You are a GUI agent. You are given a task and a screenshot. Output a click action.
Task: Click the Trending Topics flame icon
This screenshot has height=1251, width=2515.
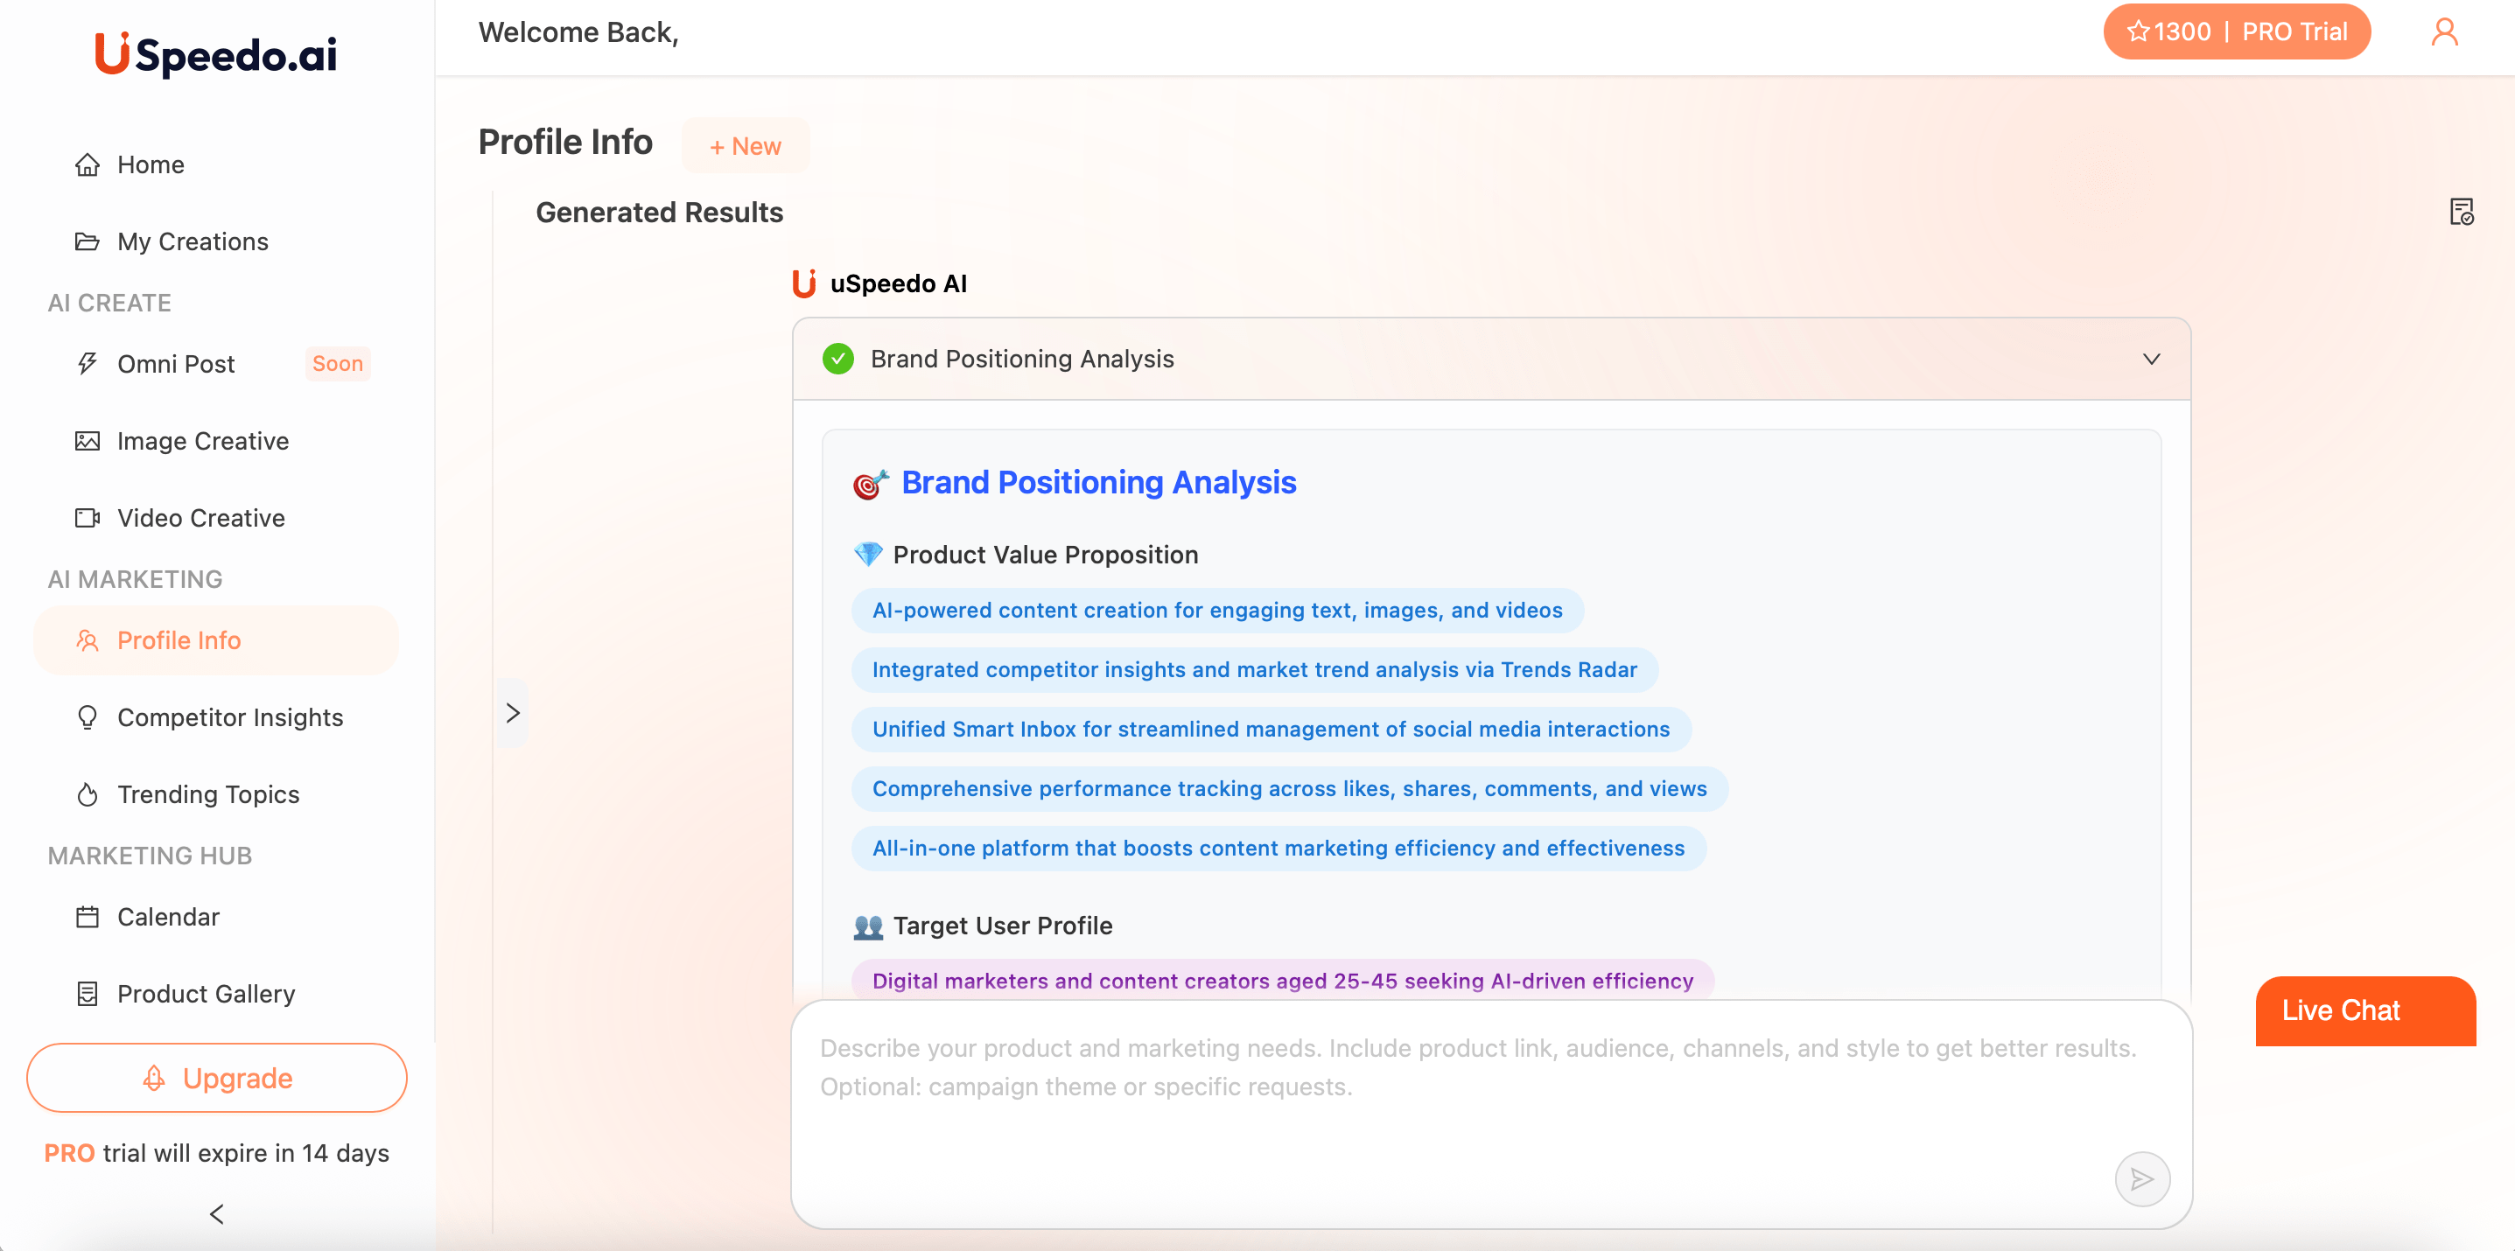87,794
